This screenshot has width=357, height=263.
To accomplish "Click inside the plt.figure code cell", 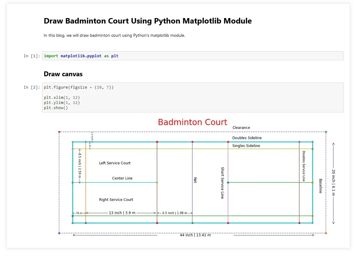I will click(192, 97).
